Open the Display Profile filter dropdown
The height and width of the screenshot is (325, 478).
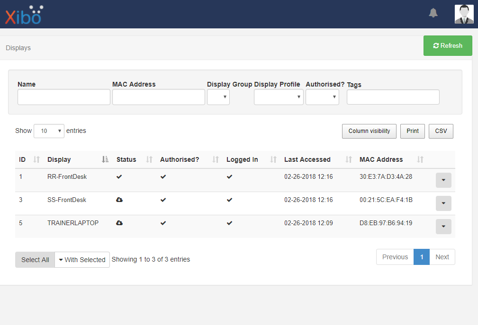(279, 97)
